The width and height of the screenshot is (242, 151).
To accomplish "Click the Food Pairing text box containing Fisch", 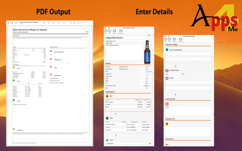I will (x=188, y=111).
